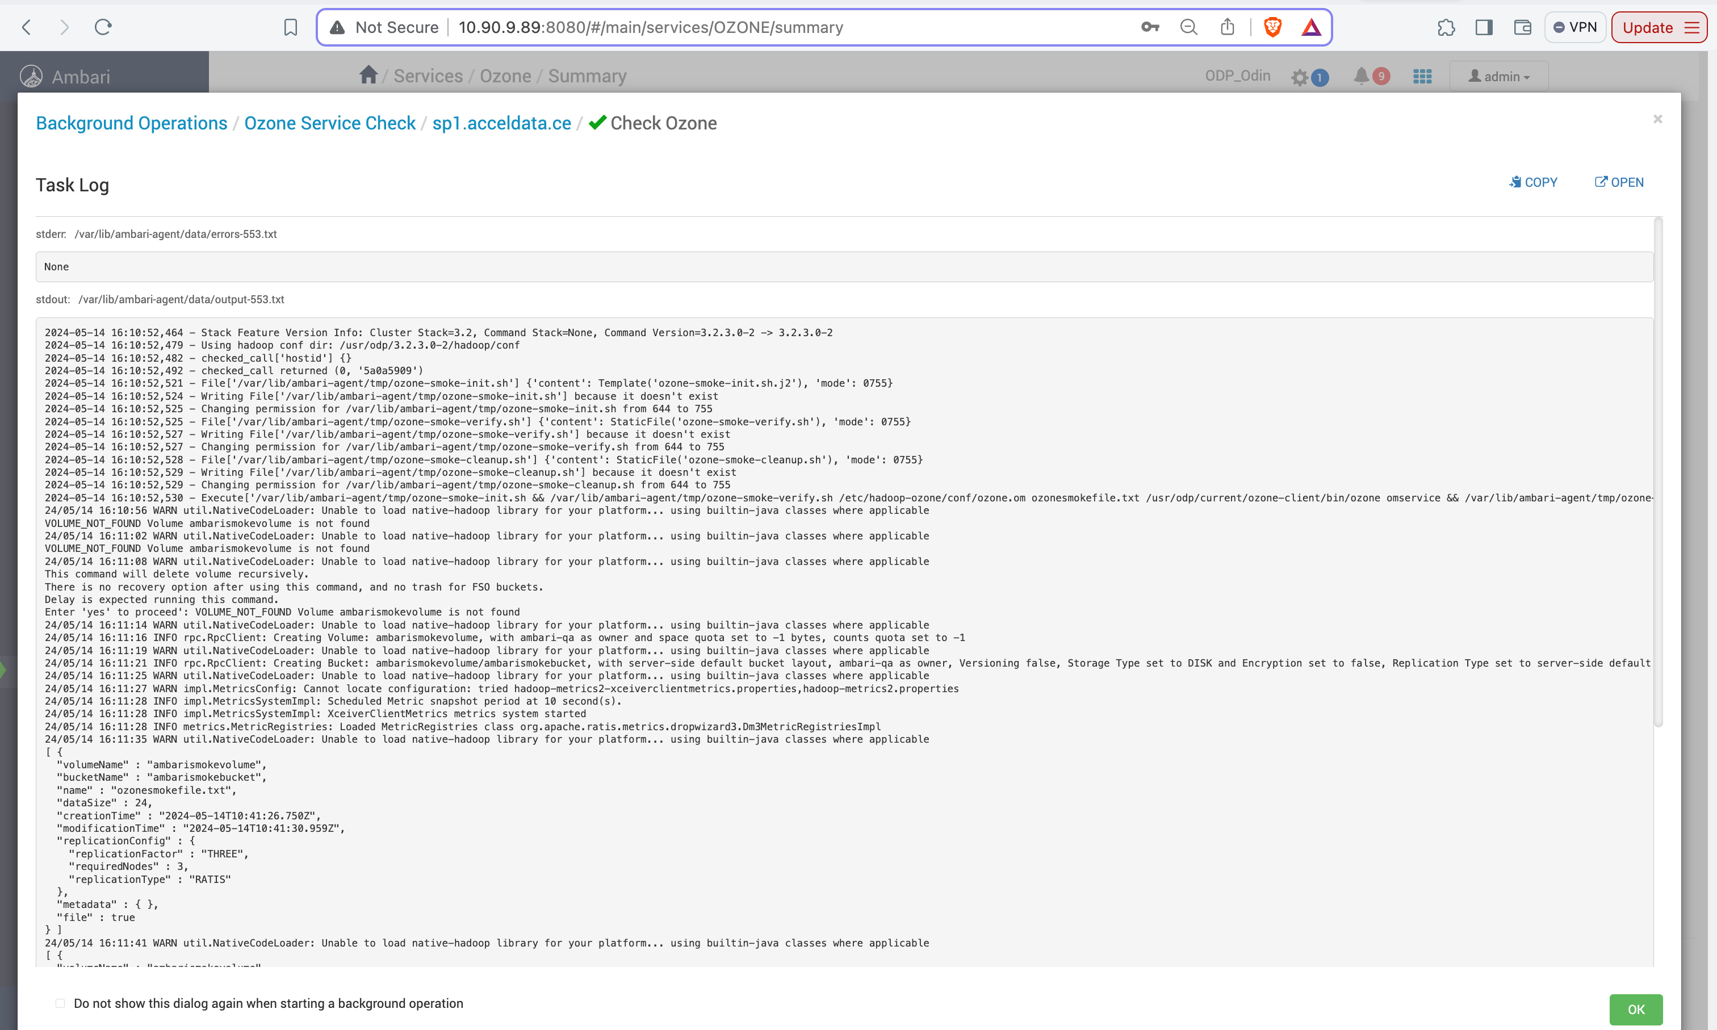Click log line 'Using hadoop conf dir'

(x=282, y=345)
